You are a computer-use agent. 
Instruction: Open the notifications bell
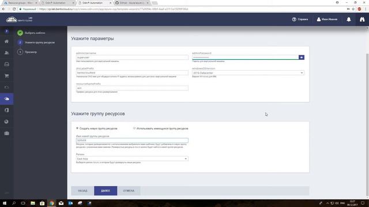[x=348, y=19]
